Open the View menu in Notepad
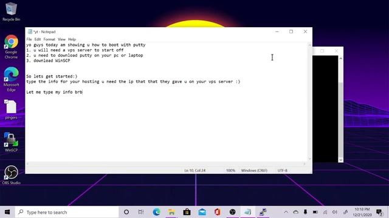 point(61,39)
